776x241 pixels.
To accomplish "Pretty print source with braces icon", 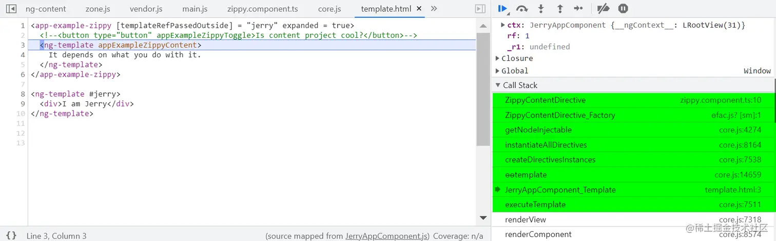I will tap(11, 235).
